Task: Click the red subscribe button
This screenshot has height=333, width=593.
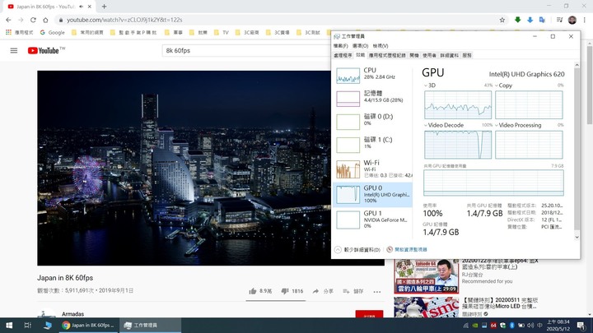Action: click(369, 316)
